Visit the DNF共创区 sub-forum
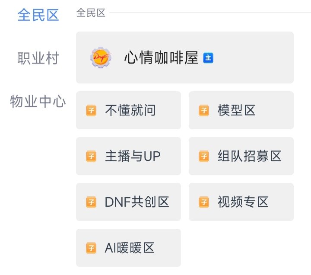The height and width of the screenshot is (275, 311). coord(137,202)
